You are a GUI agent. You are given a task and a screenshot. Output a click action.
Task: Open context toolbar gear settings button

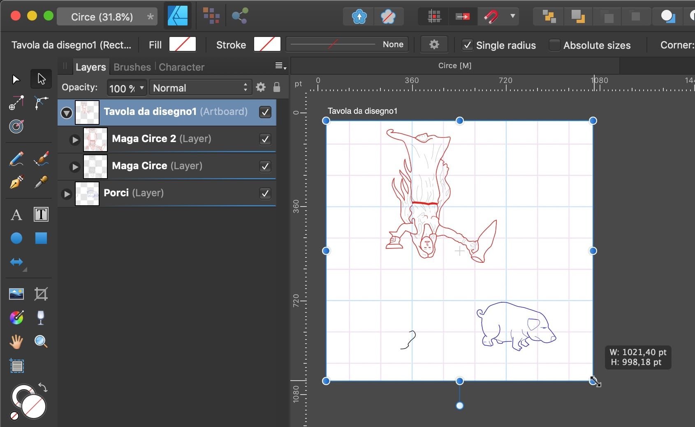coord(434,44)
